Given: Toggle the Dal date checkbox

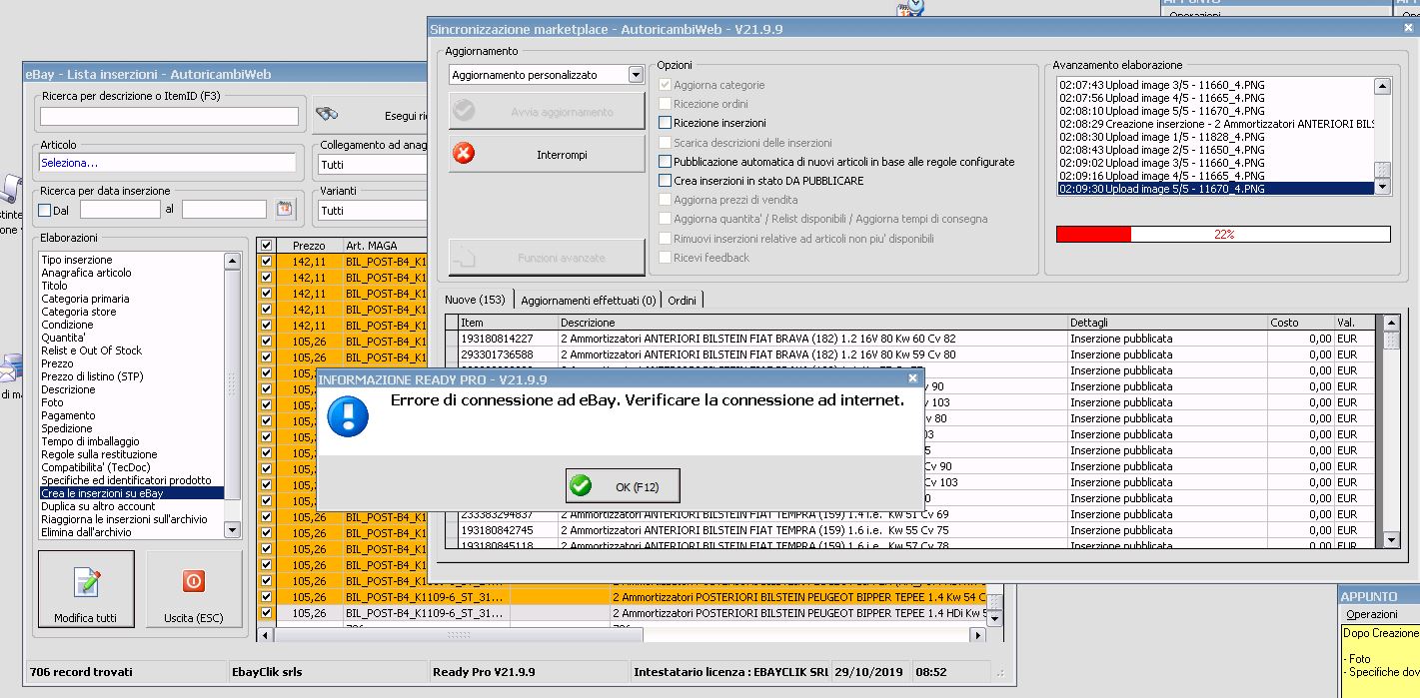Looking at the screenshot, I should tap(44, 210).
